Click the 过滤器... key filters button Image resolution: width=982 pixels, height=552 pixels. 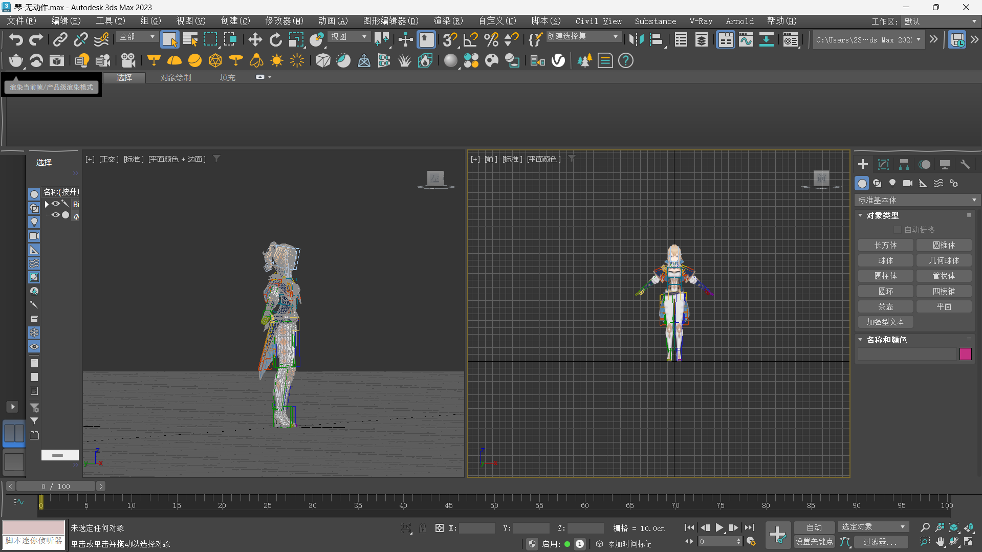click(881, 542)
